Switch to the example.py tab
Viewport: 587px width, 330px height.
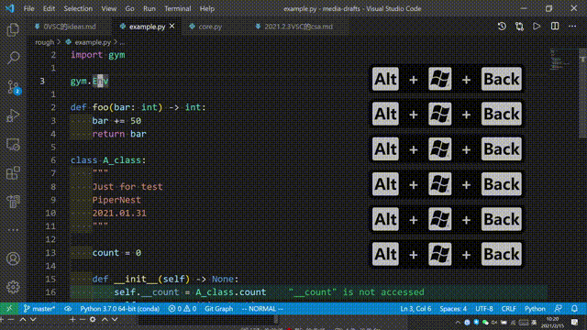(x=147, y=27)
